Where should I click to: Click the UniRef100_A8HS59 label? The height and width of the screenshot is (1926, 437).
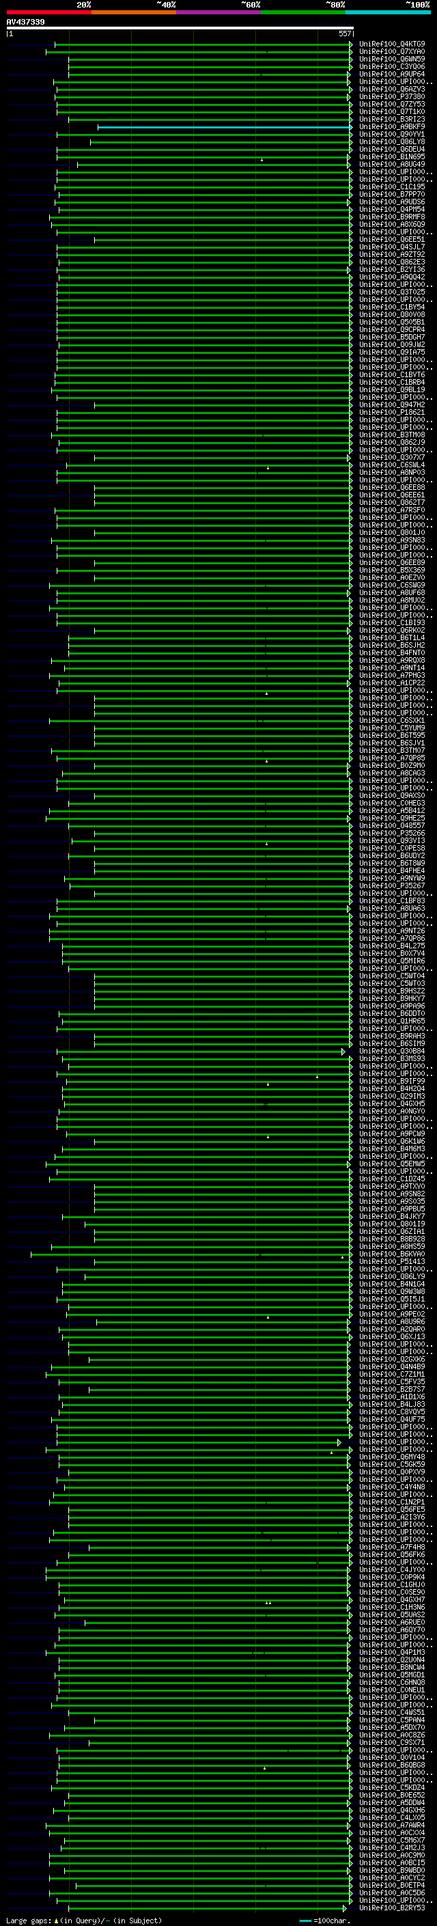coord(392,1246)
